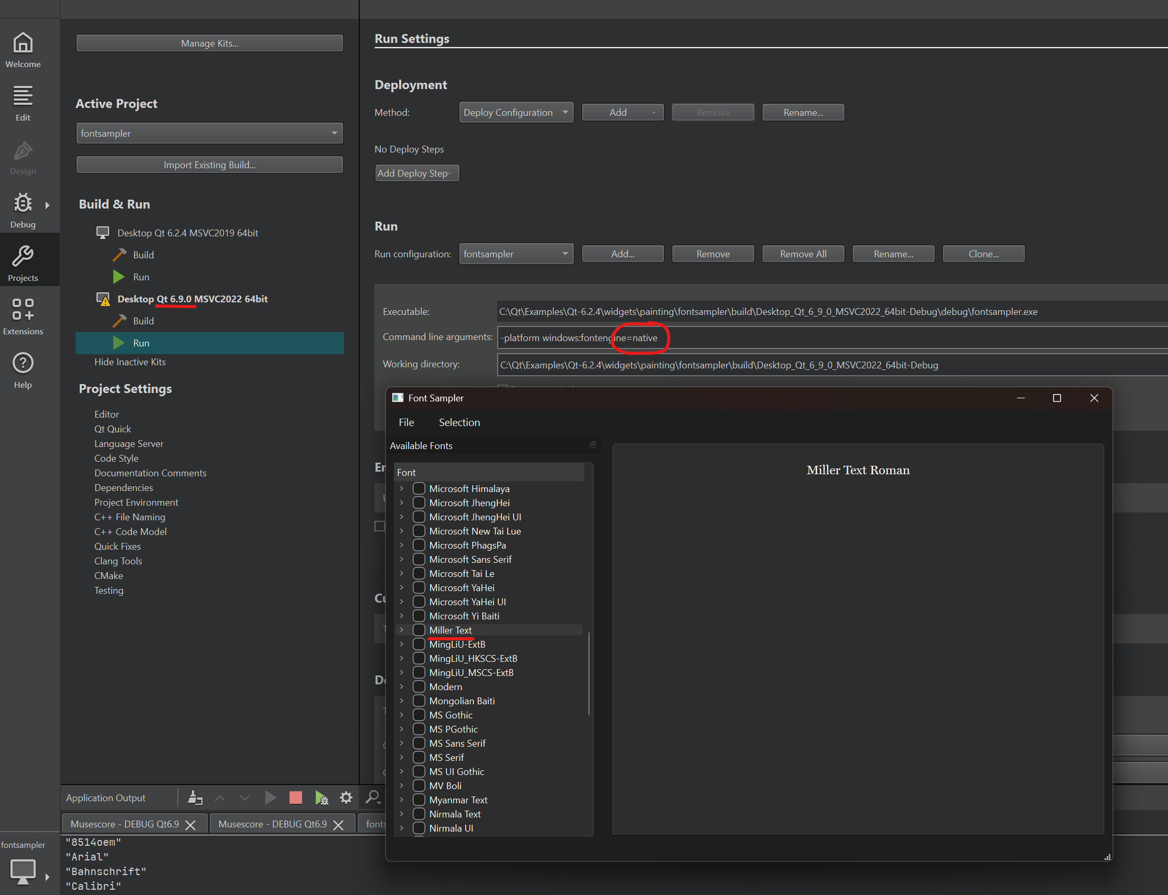
Task: Check the Nirmala UI font checkbox
Action: pos(419,828)
